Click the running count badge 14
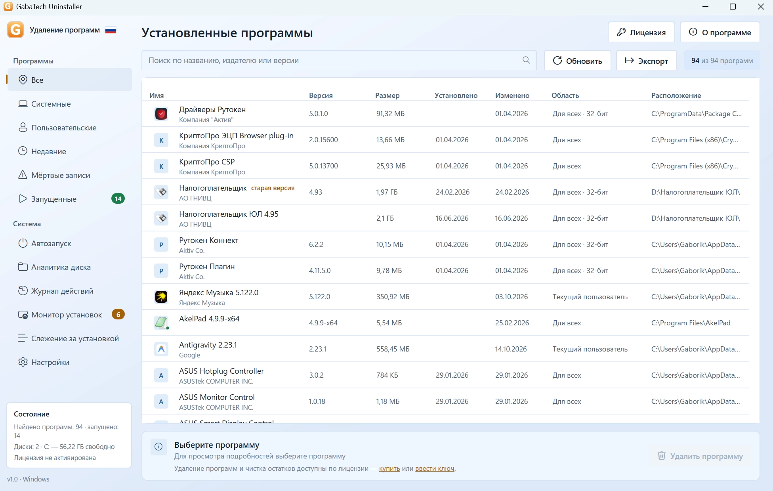Screen dimensions: 773x491 [118, 199]
